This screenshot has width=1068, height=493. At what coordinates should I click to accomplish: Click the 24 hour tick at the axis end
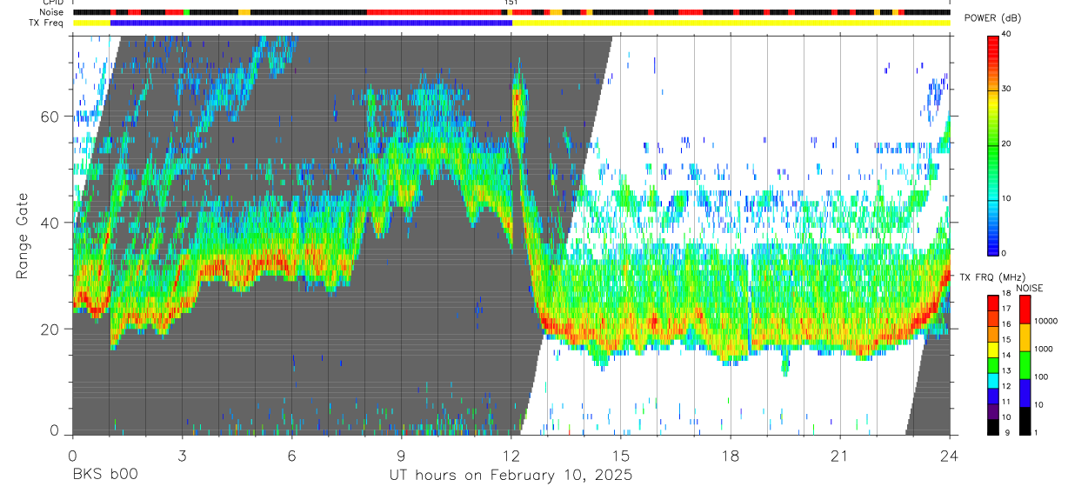[x=949, y=456]
